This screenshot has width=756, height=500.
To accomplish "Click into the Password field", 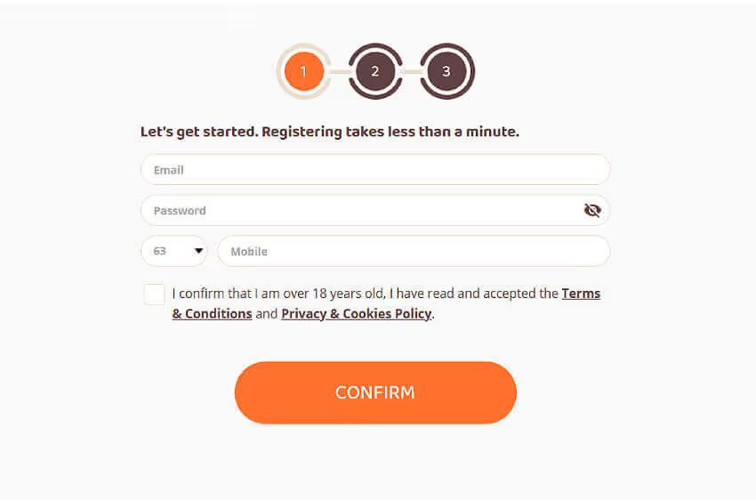I will [x=356, y=211].
